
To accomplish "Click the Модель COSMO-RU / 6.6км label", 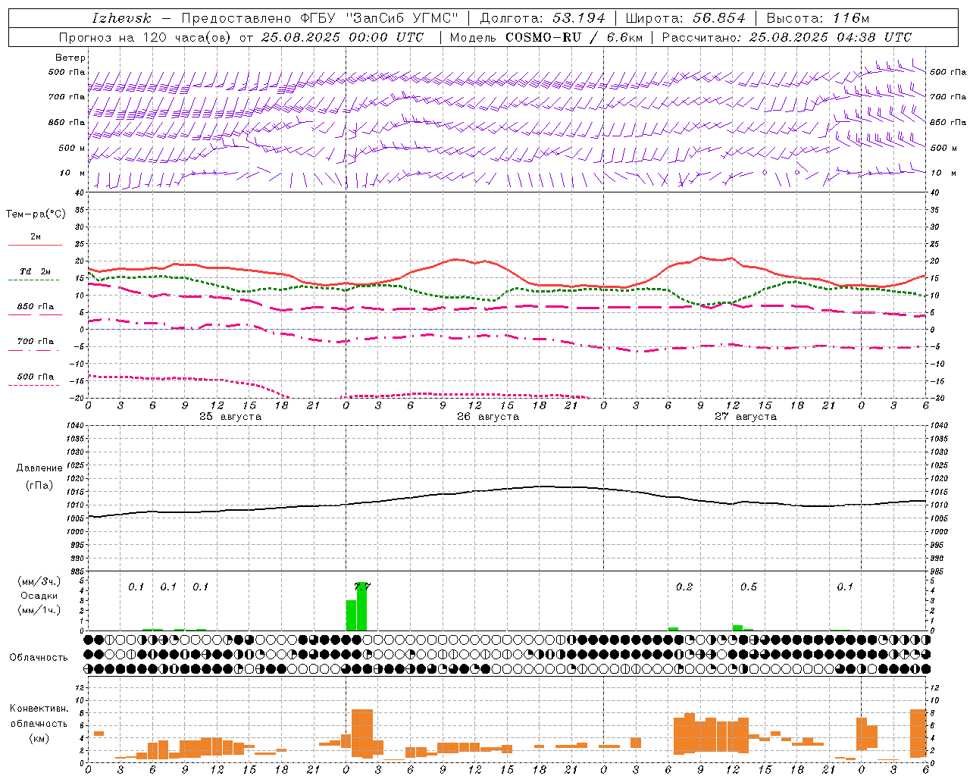I will point(547,37).
